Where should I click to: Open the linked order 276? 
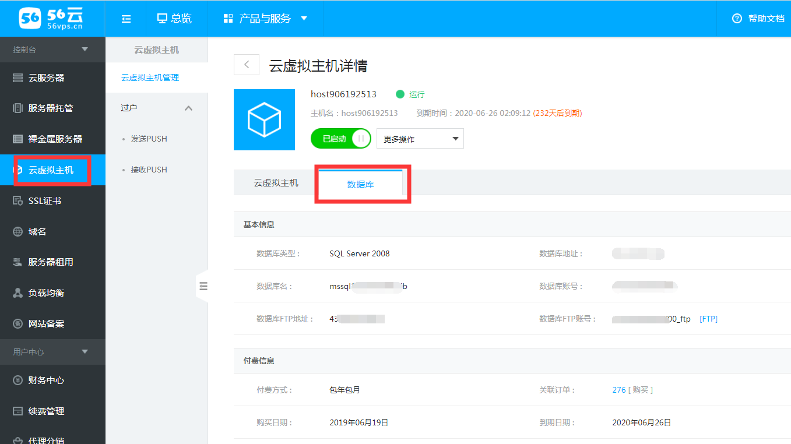click(618, 390)
